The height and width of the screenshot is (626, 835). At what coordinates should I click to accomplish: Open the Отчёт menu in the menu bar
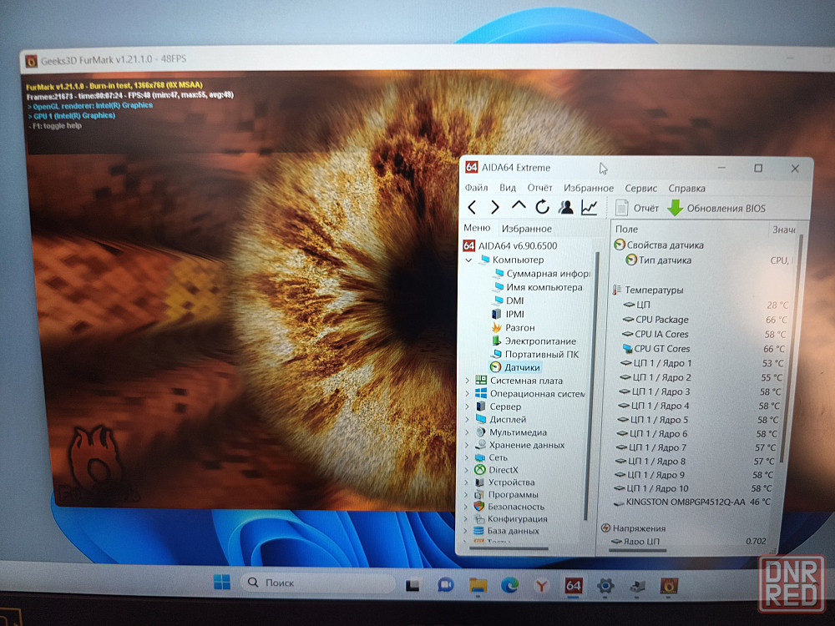(539, 188)
